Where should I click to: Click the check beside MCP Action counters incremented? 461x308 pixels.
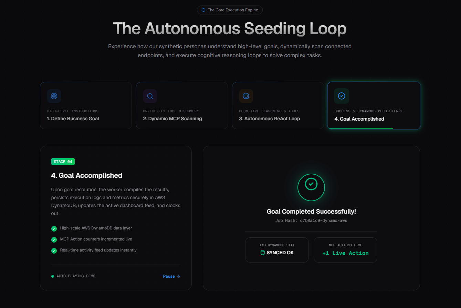tap(54, 239)
